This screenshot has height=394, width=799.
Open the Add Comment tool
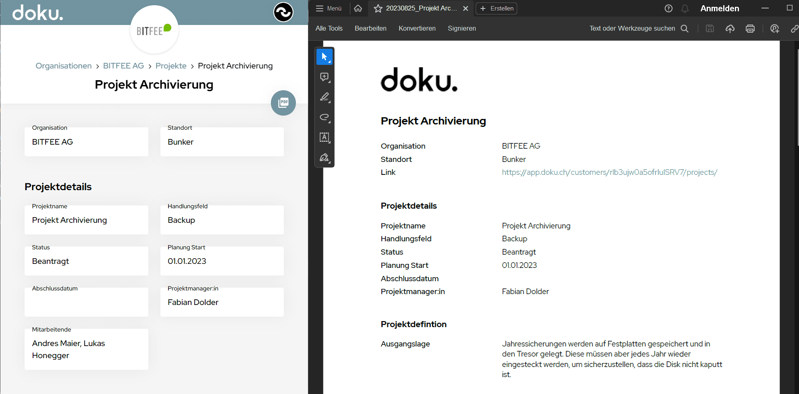[325, 77]
